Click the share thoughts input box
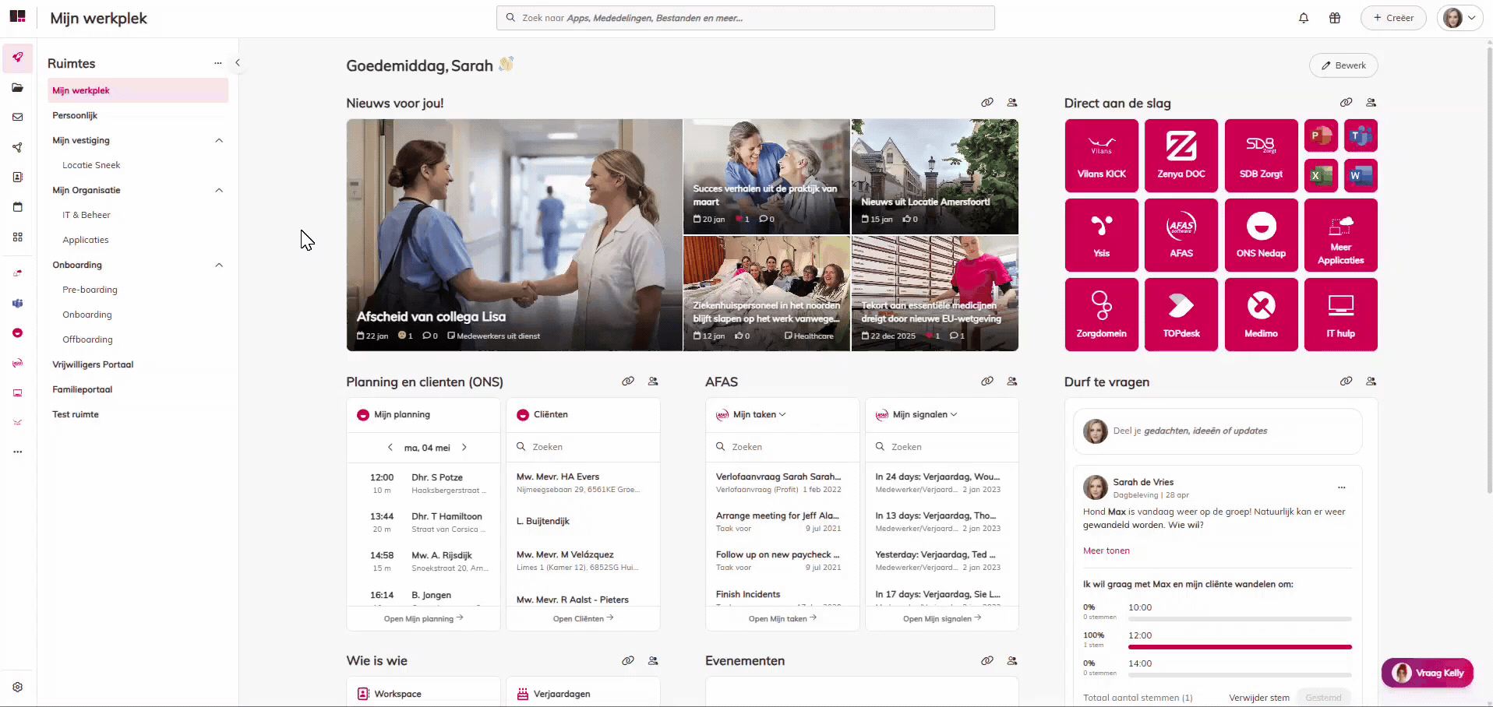1493x707 pixels. (x=1217, y=431)
